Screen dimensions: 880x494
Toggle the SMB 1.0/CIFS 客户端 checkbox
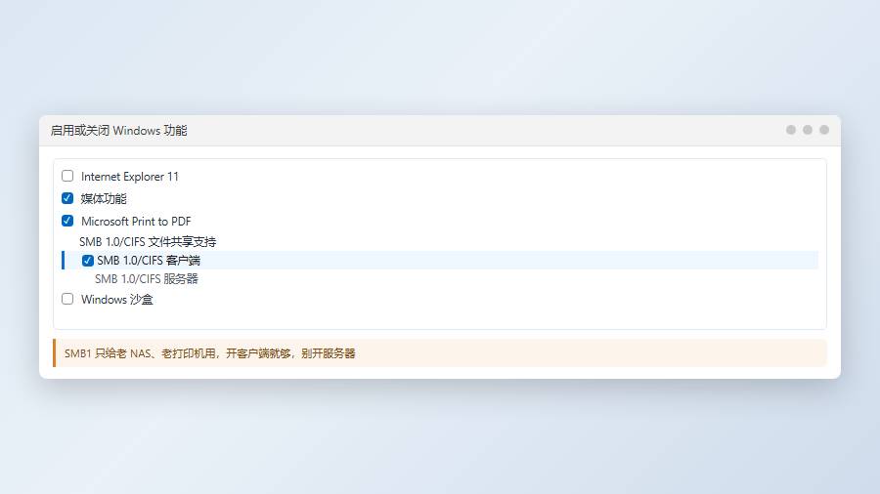tap(88, 261)
